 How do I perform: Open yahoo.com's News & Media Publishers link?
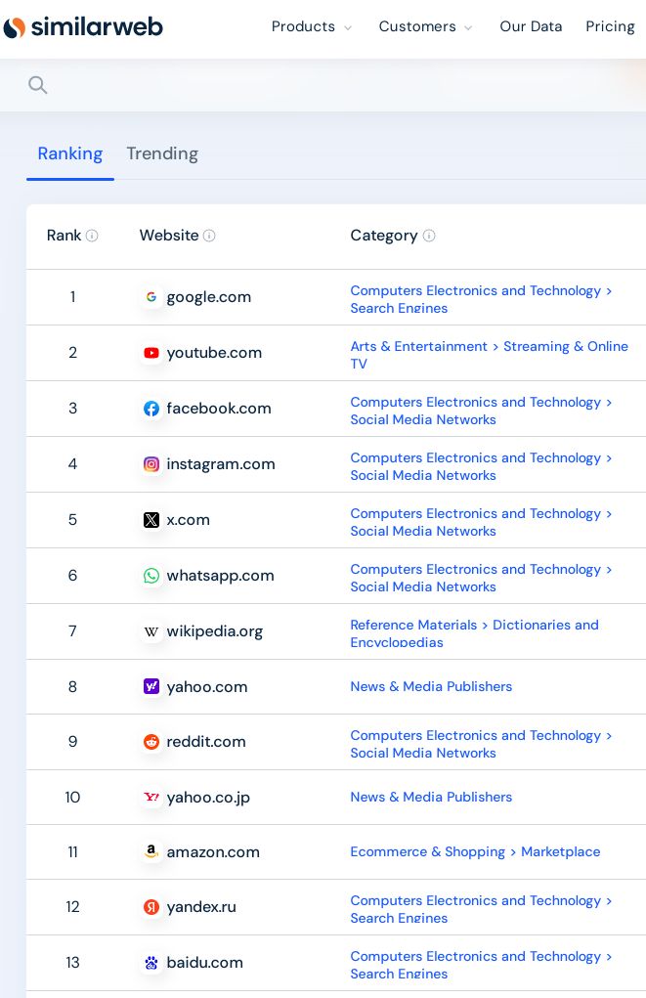(432, 687)
